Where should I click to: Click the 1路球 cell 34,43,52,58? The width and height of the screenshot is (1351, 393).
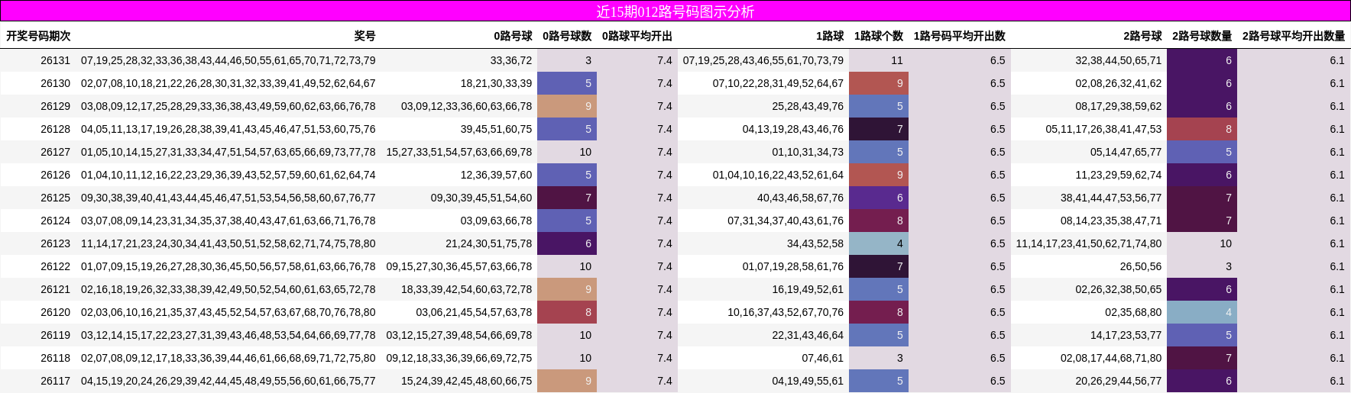815,243
